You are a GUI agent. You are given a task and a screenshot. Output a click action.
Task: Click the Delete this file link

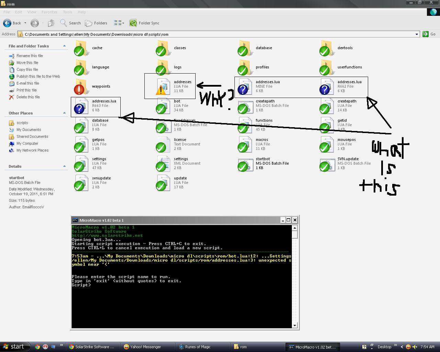(x=28, y=97)
